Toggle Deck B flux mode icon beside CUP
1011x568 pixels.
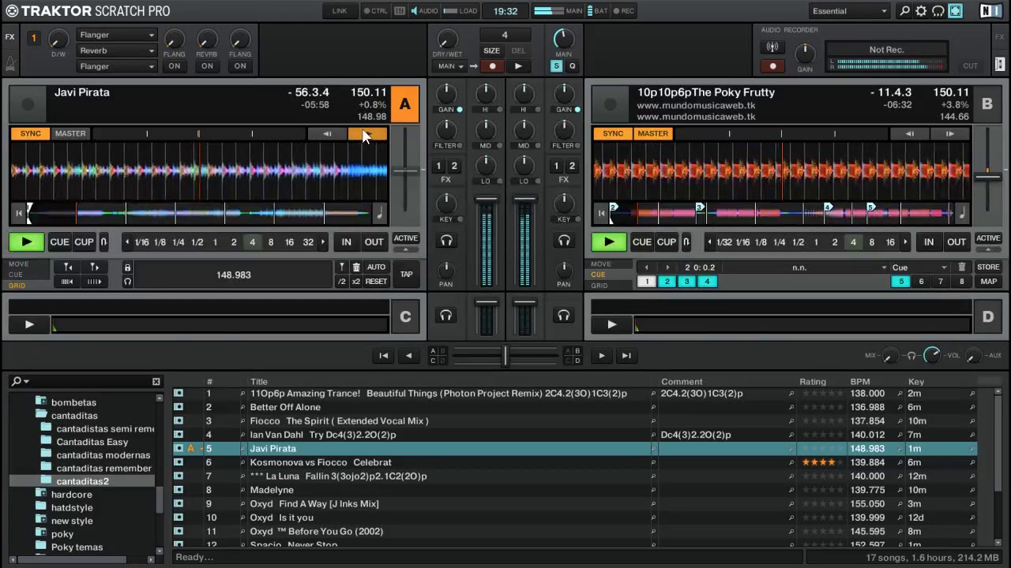tap(686, 242)
